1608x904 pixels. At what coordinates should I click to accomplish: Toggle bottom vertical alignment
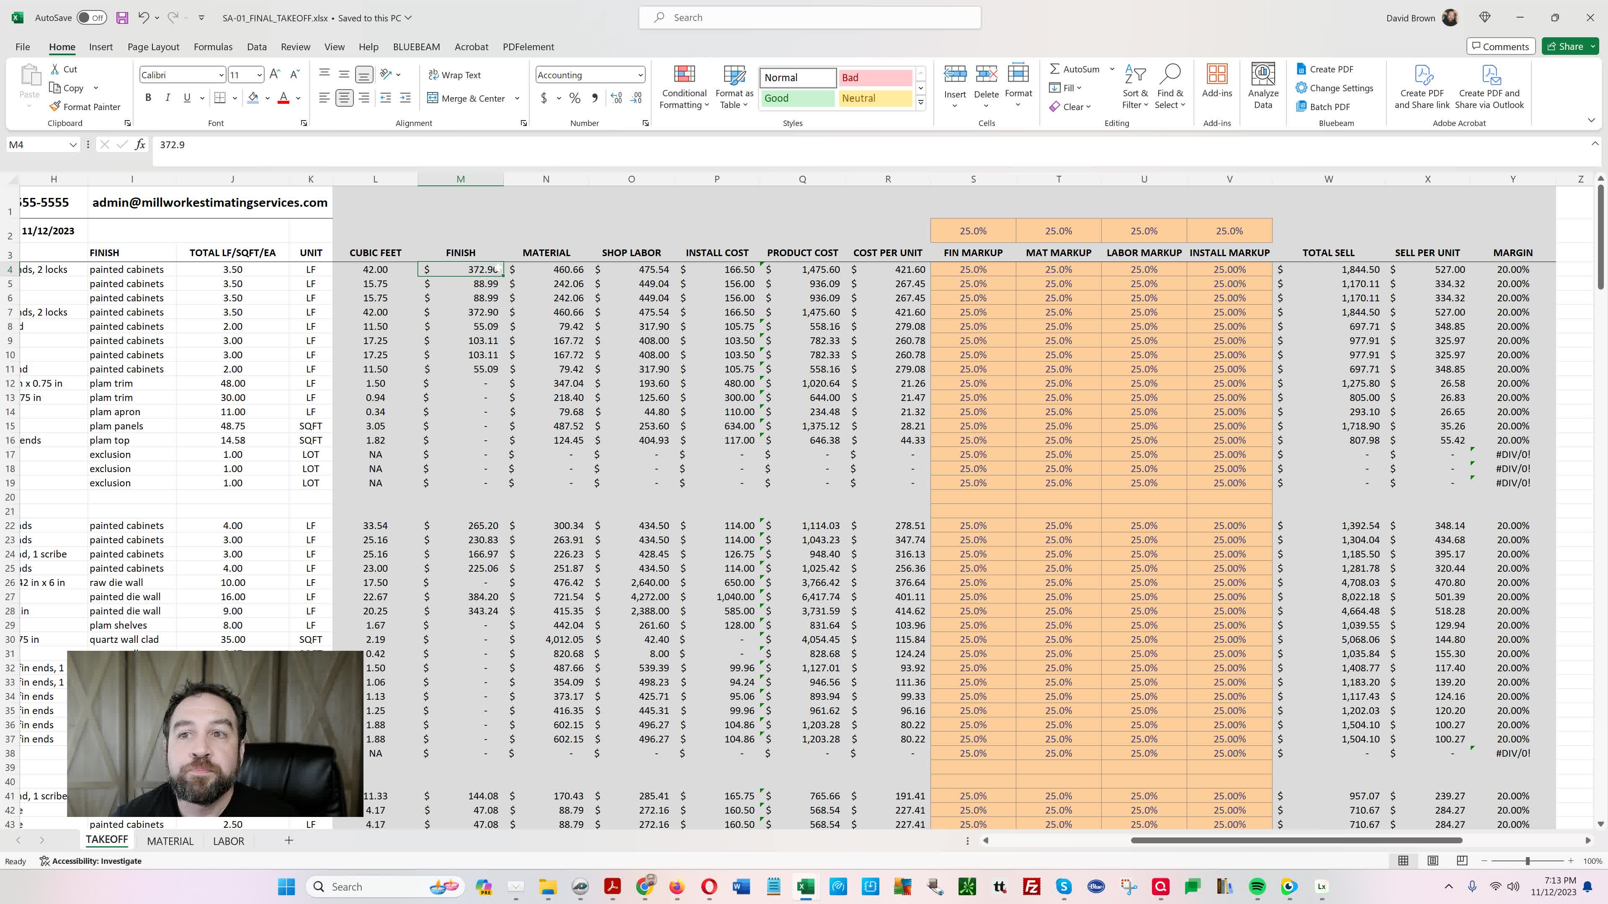point(364,75)
